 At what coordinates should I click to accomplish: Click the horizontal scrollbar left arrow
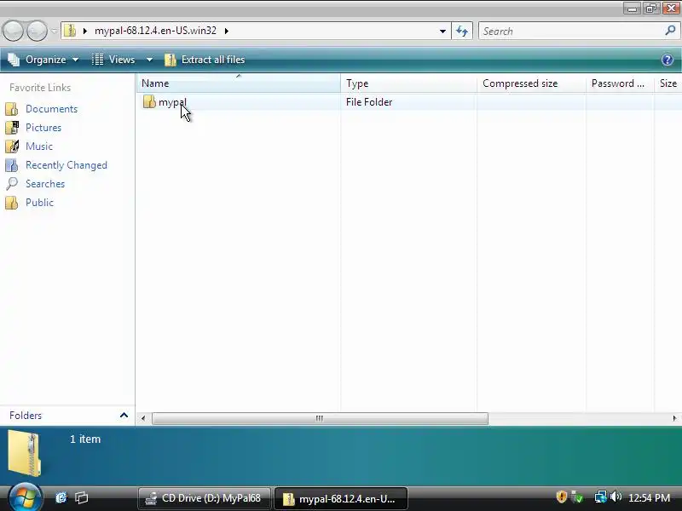click(143, 418)
